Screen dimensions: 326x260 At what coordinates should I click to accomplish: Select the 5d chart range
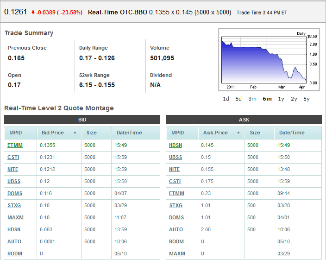click(x=238, y=99)
